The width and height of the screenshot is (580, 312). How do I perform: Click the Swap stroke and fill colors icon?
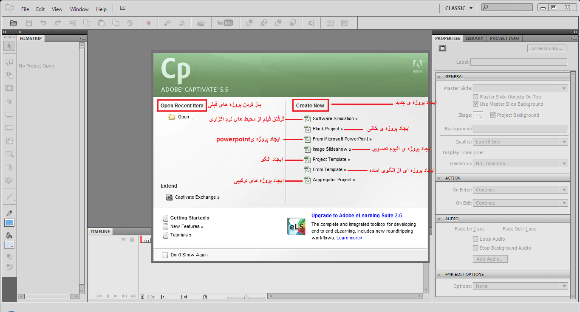point(9,267)
